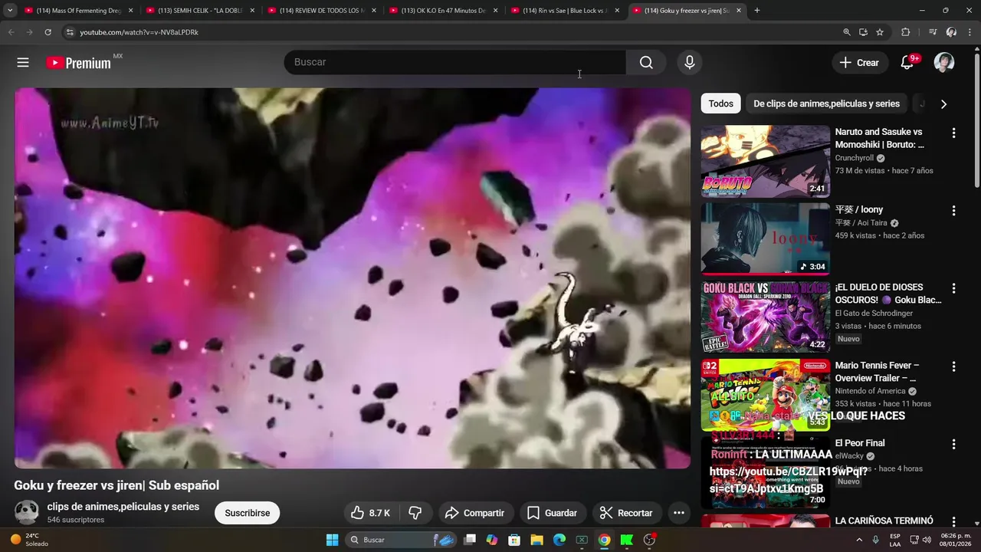
Task: Open 'clips de animes,peliculas y series' channel link
Action: [x=123, y=507]
